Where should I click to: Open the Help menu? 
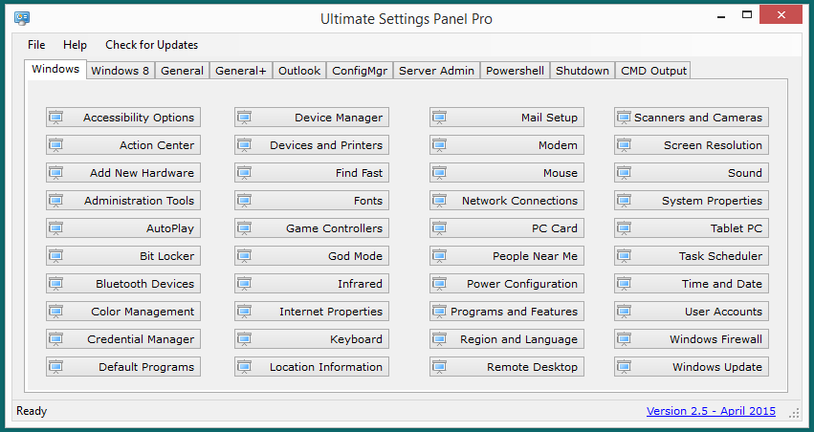click(x=75, y=45)
